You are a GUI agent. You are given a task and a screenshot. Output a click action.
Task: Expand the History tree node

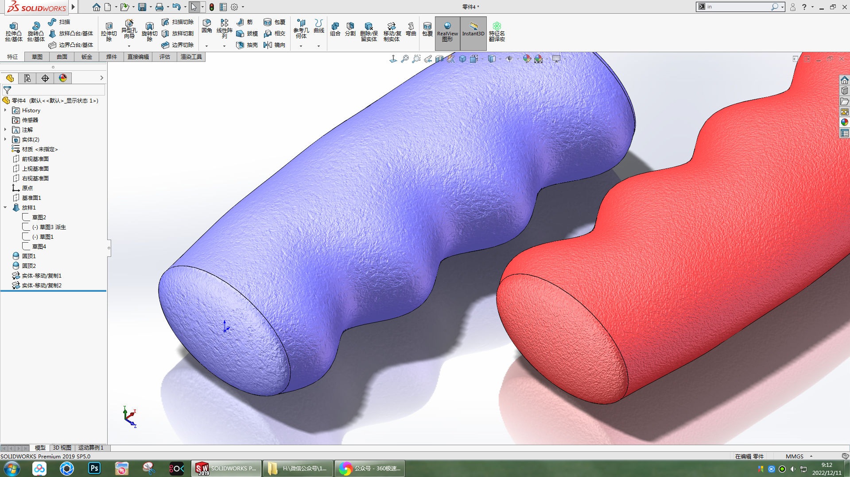click(5, 110)
